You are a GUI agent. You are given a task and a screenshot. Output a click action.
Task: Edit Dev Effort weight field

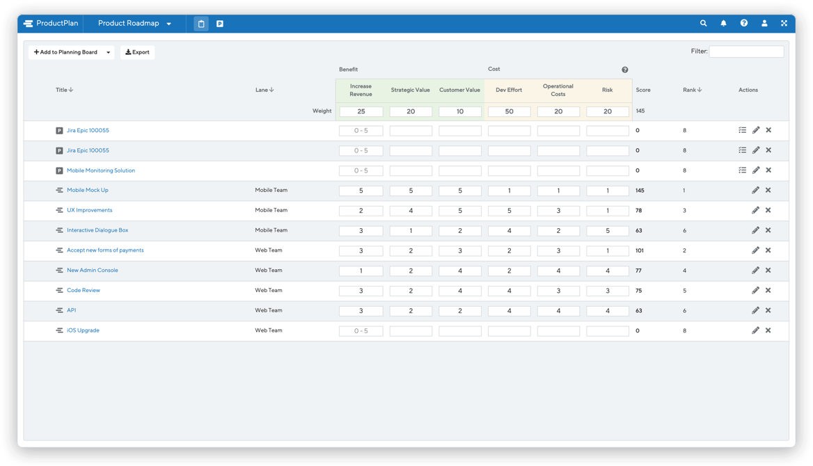click(x=509, y=111)
